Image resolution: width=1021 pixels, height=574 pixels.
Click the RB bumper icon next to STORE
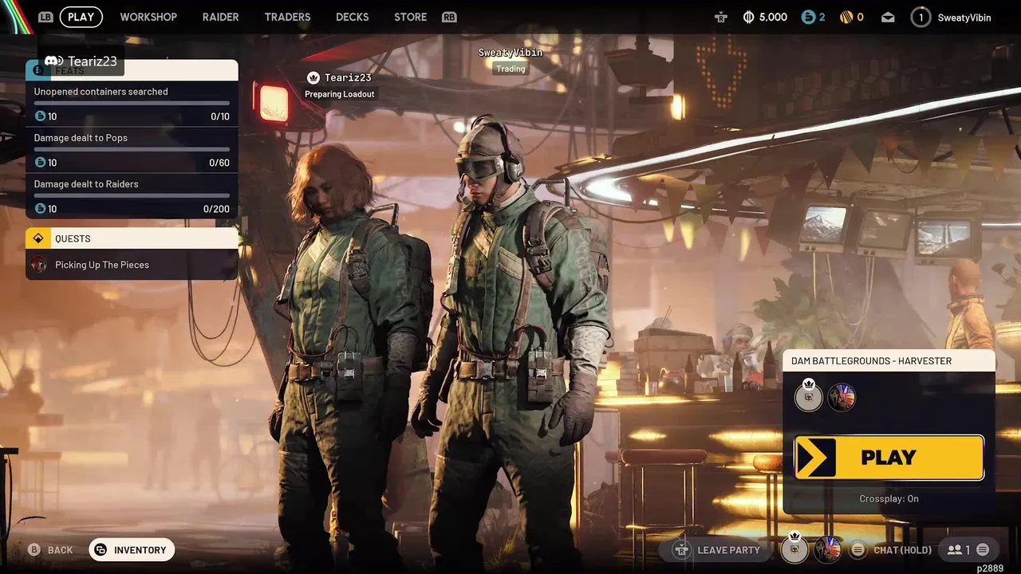[449, 17]
